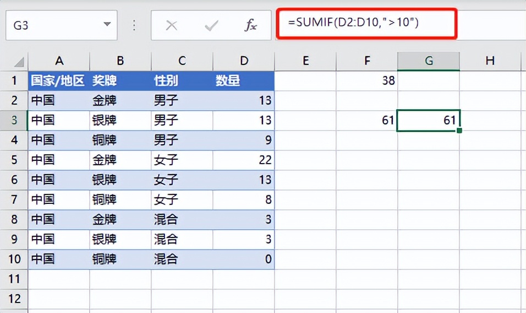This screenshot has width=526, height=313.
Task: Select column A header
Action: click(59, 61)
